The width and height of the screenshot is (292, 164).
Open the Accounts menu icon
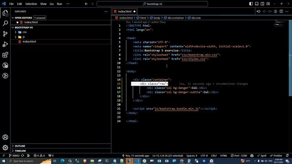tap(5, 137)
